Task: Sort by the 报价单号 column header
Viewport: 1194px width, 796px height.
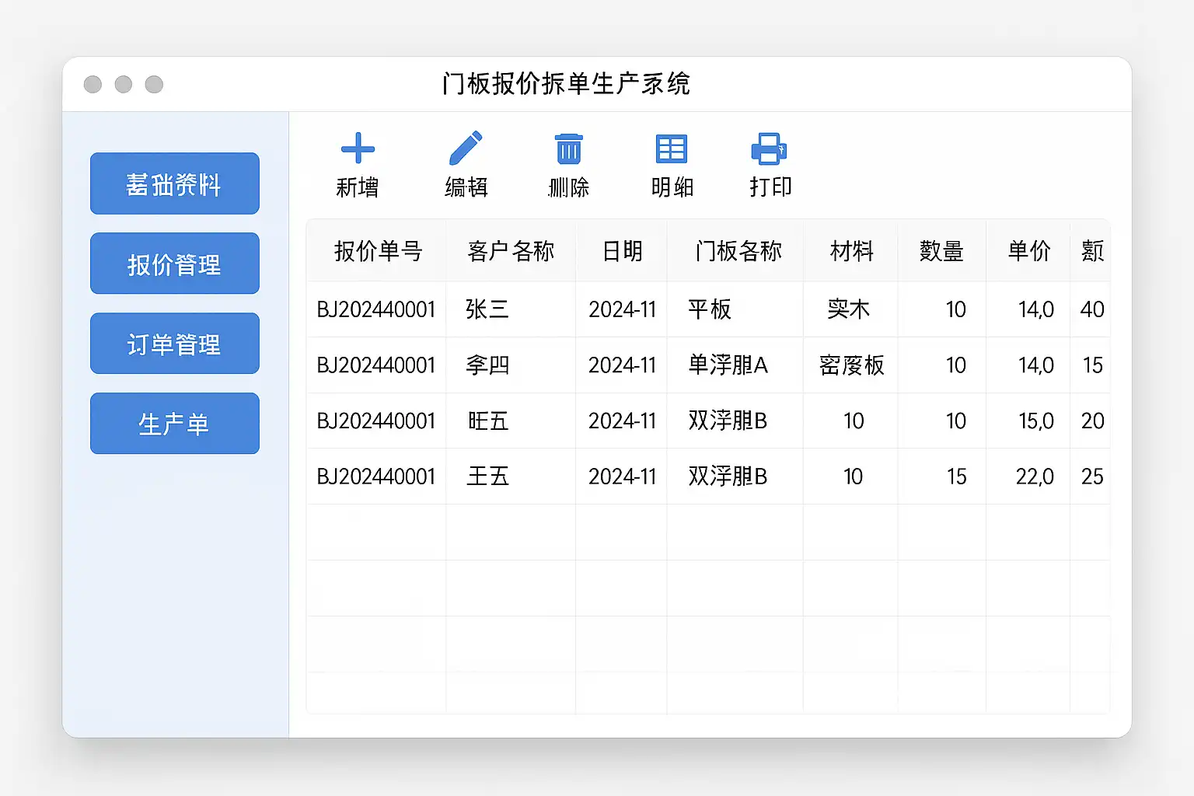Action: click(377, 251)
